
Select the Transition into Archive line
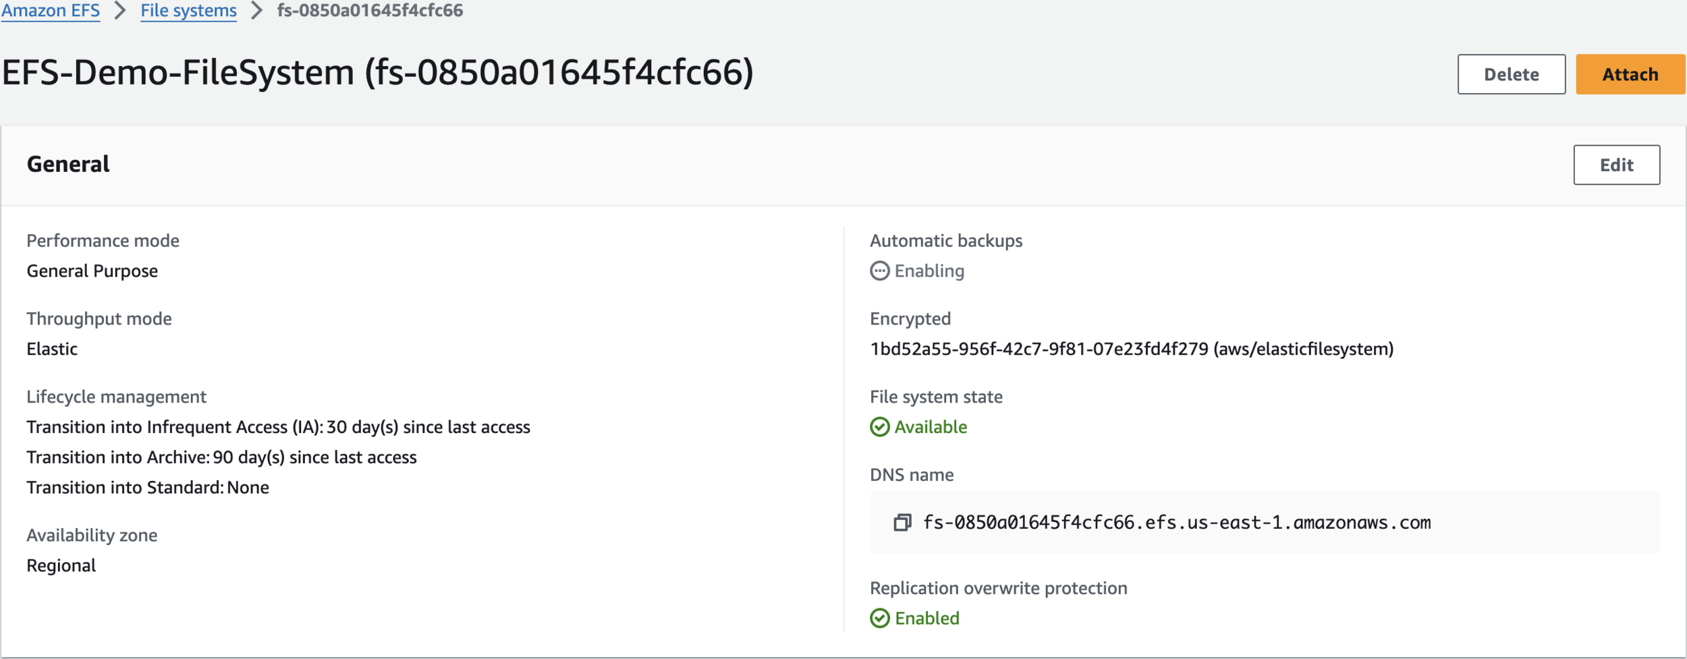click(221, 458)
